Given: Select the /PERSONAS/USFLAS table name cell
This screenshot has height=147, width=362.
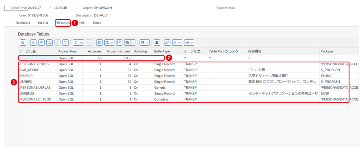Looking at the screenshot, I should click(x=38, y=88).
